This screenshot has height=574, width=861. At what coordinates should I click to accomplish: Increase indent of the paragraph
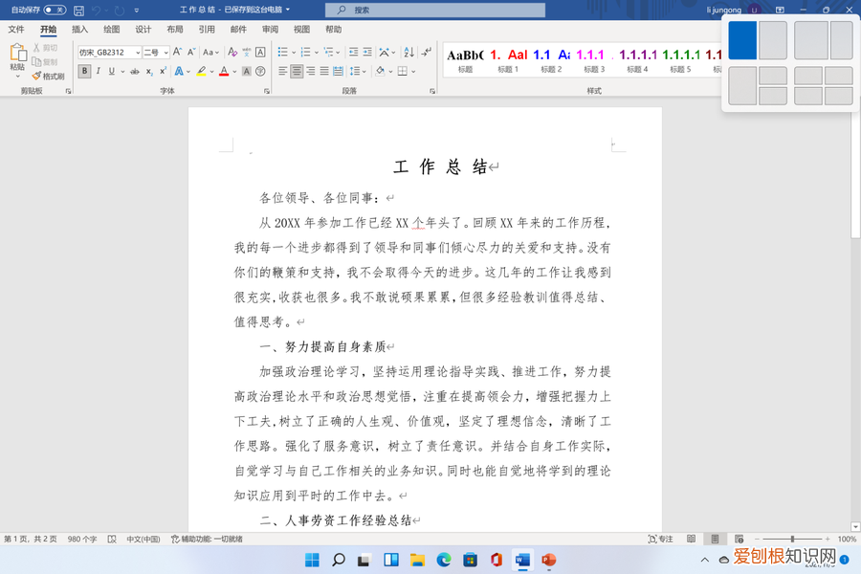click(x=366, y=52)
